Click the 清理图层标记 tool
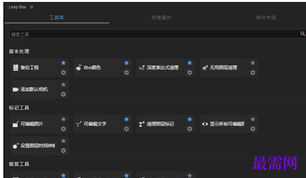Screen dimensions: 306x178 tap(160, 124)
